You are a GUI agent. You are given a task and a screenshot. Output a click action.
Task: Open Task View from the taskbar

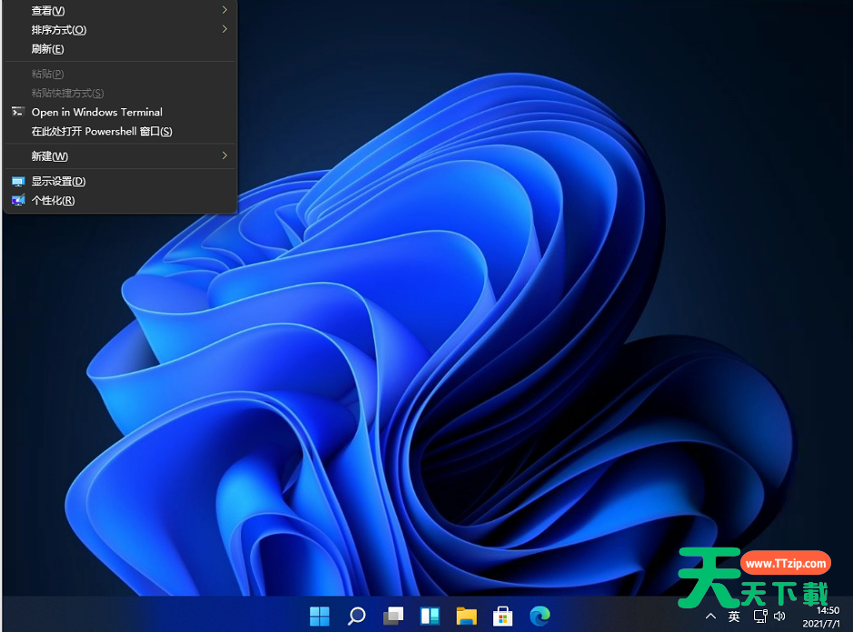(x=392, y=617)
